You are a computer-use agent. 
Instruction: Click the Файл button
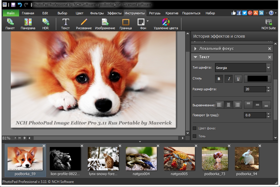point(11,13)
